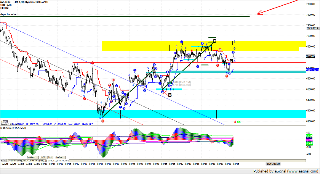
Task: Click the large black "B" wave label
Action: tap(170, 95)
